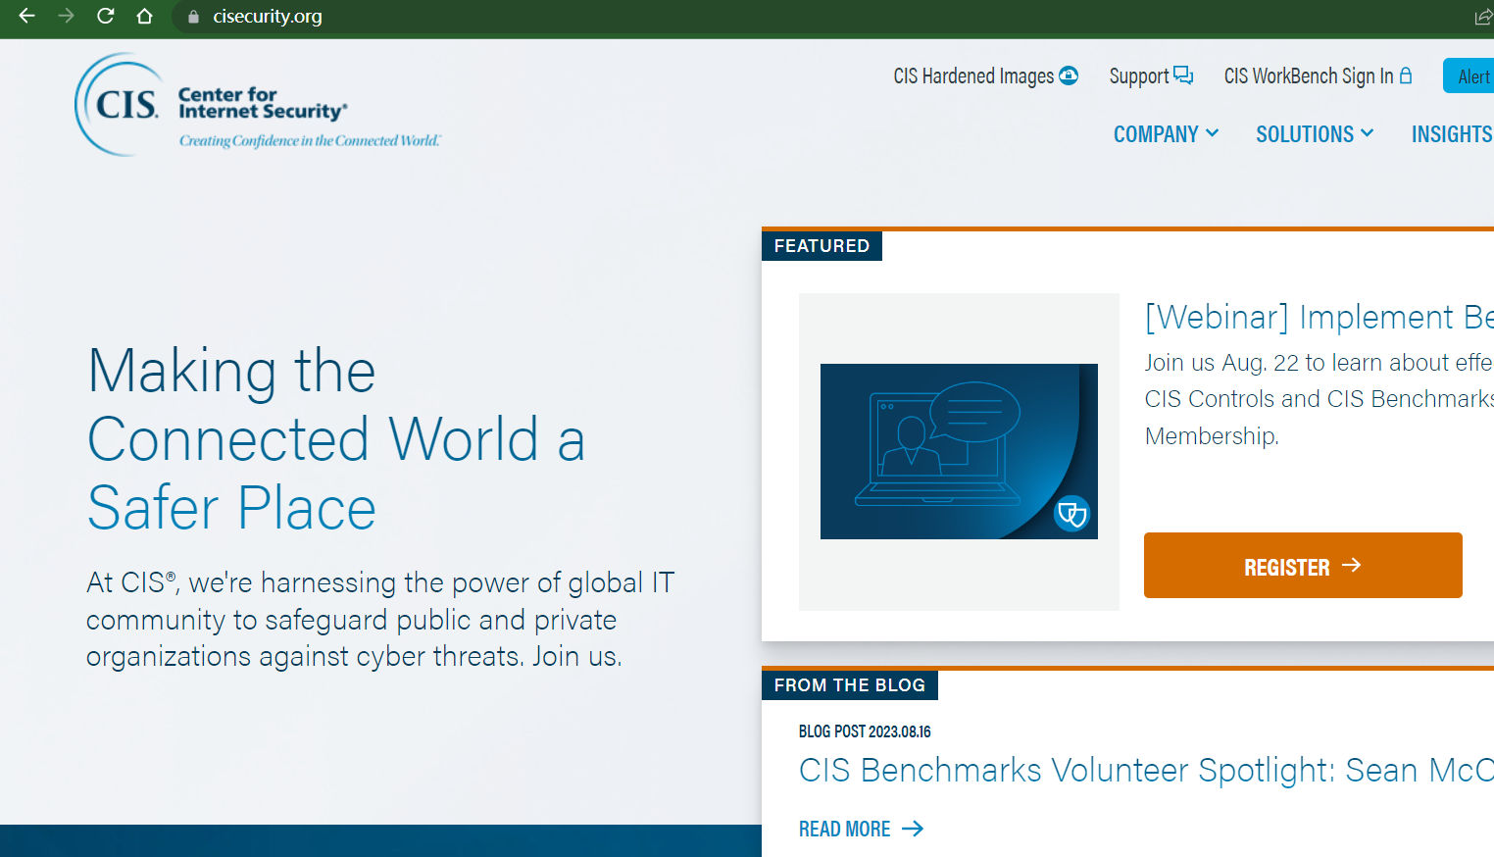Click the FEATURED section label
This screenshot has width=1494, height=857.
[822, 246]
